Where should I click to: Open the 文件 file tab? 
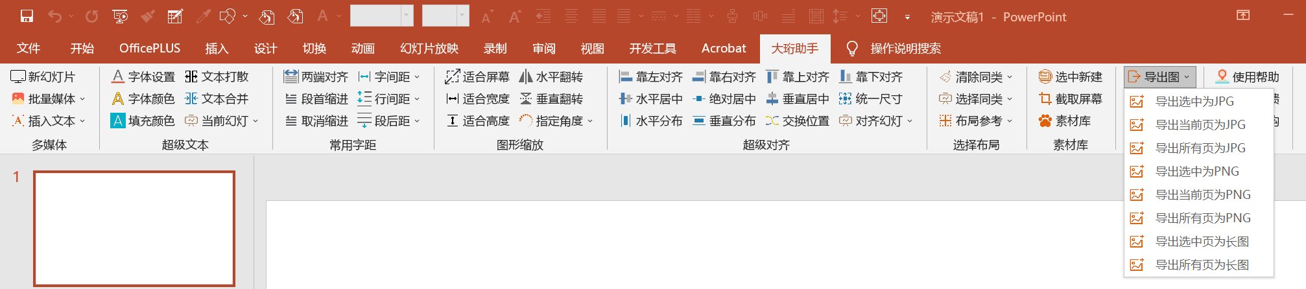(29, 49)
